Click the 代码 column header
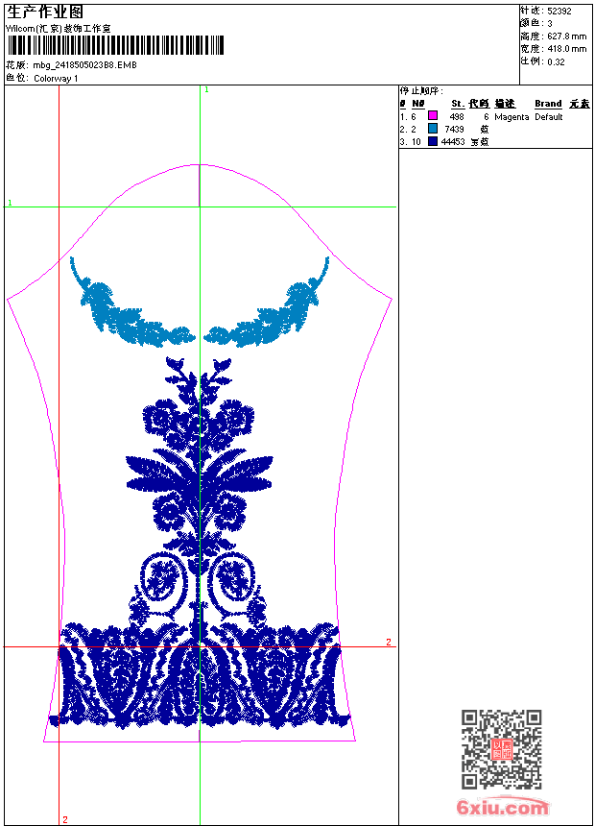The image size is (595, 826). point(479,104)
